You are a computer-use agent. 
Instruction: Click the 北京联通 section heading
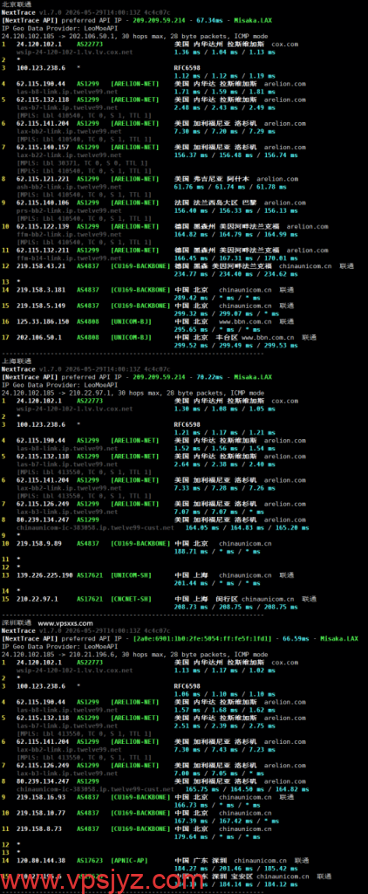coord(17,4)
